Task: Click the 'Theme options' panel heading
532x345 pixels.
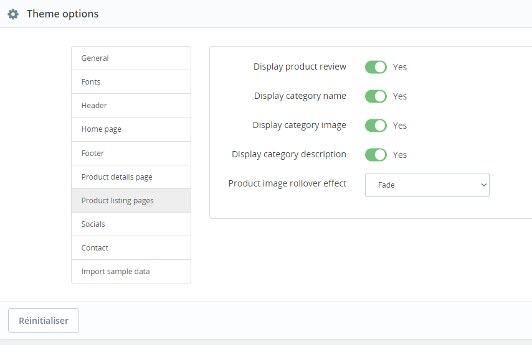Action: [62, 14]
